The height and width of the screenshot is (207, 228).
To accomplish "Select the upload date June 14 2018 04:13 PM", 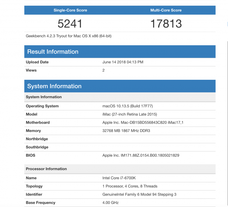I will (x=123, y=62).
